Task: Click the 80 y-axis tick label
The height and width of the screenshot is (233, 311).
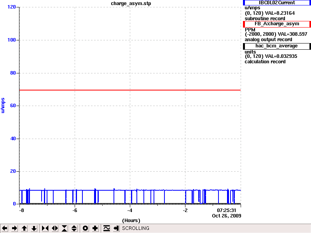Action: coord(13,73)
